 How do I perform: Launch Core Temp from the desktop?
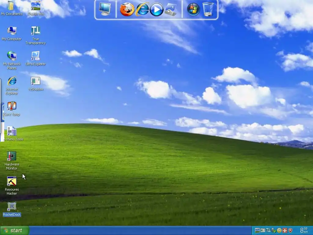click(x=12, y=109)
